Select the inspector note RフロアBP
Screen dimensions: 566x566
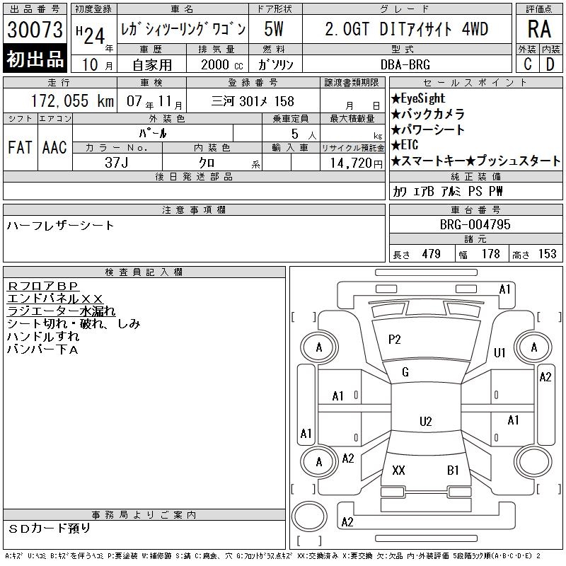[x=43, y=287]
